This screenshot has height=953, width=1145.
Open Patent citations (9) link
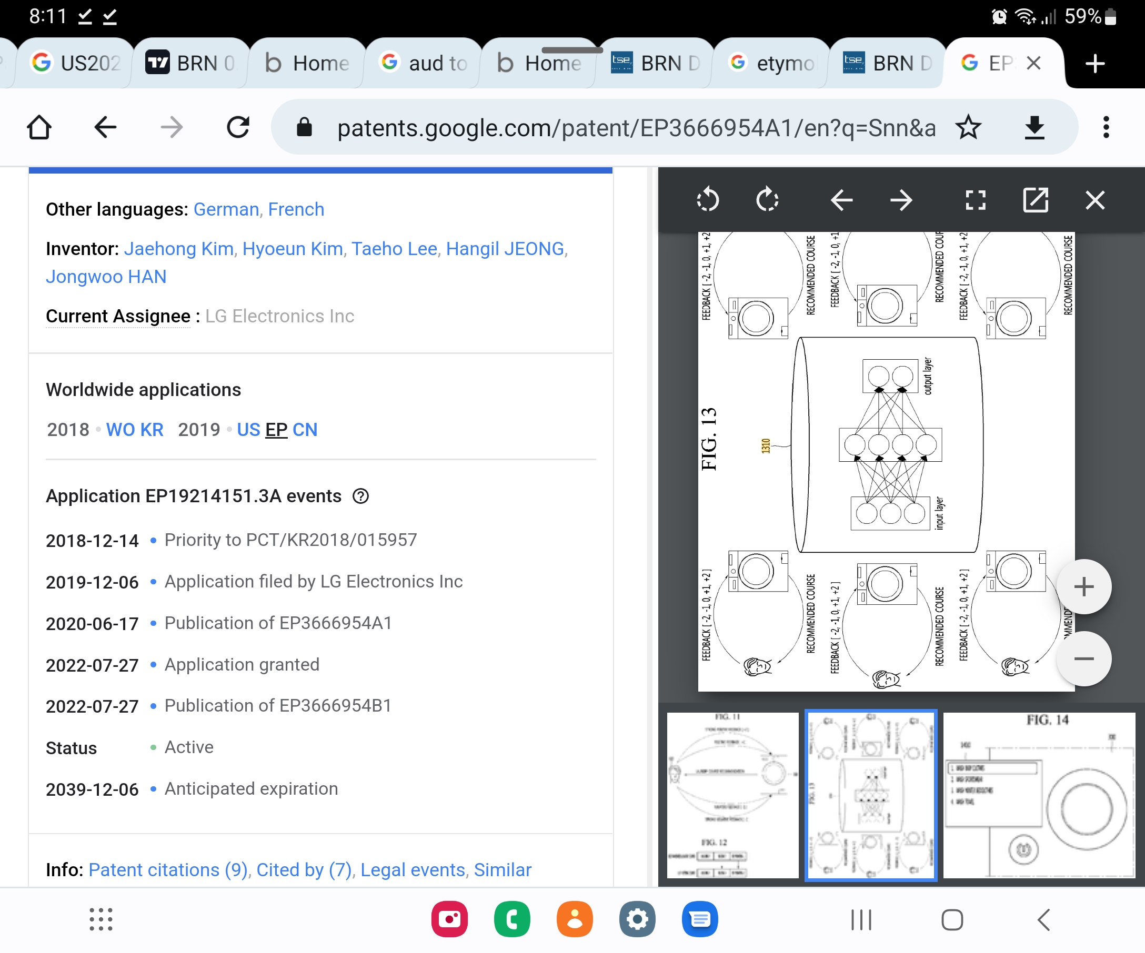[x=168, y=869]
